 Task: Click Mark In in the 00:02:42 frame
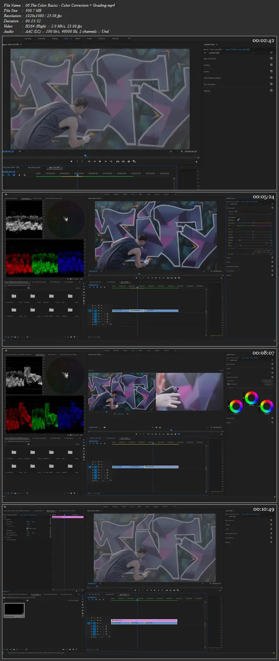(x=77, y=161)
